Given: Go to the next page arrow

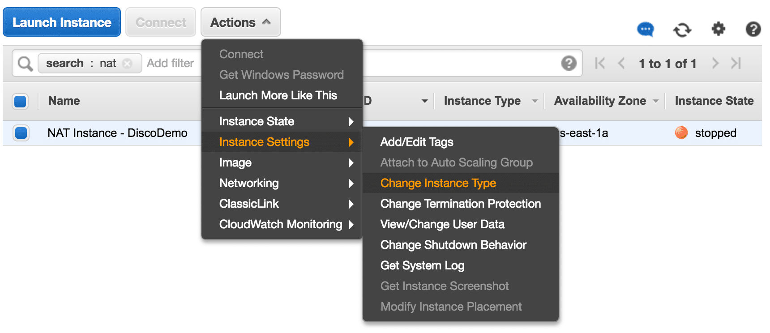Looking at the screenshot, I should click(715, 64).
